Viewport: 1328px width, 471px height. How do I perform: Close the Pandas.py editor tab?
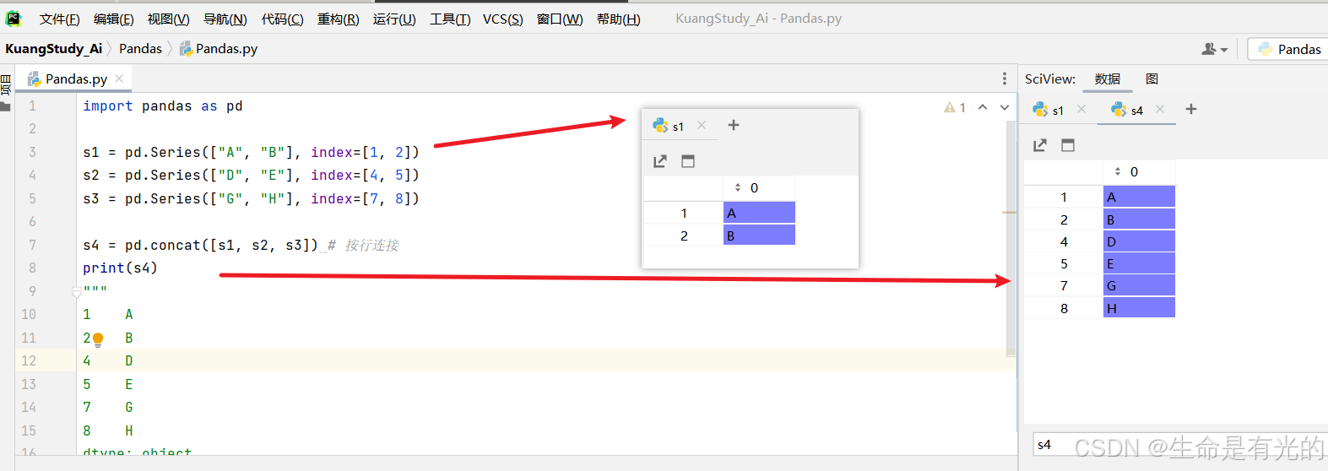[119, 78]
